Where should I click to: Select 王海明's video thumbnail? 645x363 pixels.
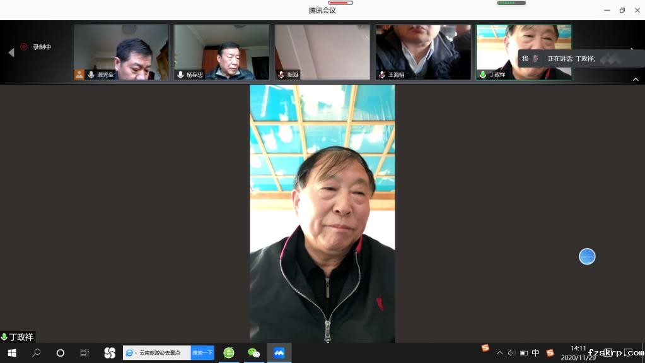point(423,52)
